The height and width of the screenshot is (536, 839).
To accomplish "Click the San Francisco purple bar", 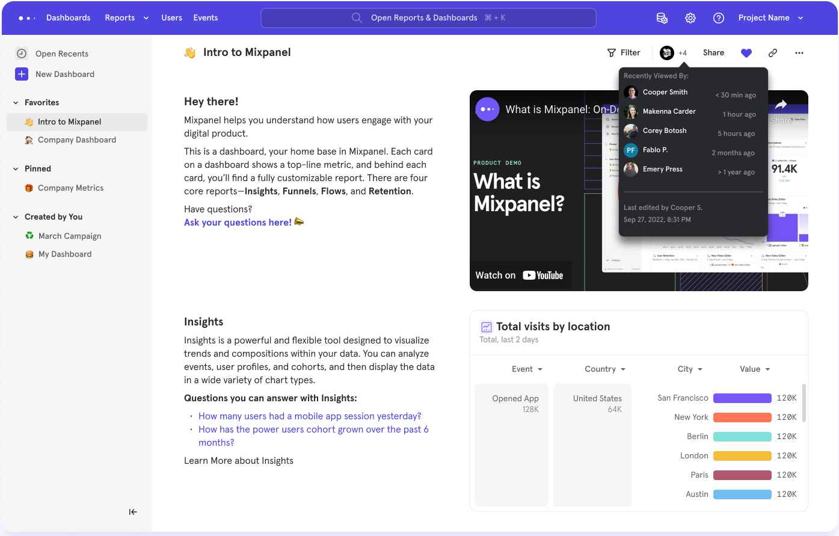I will 742,398.
